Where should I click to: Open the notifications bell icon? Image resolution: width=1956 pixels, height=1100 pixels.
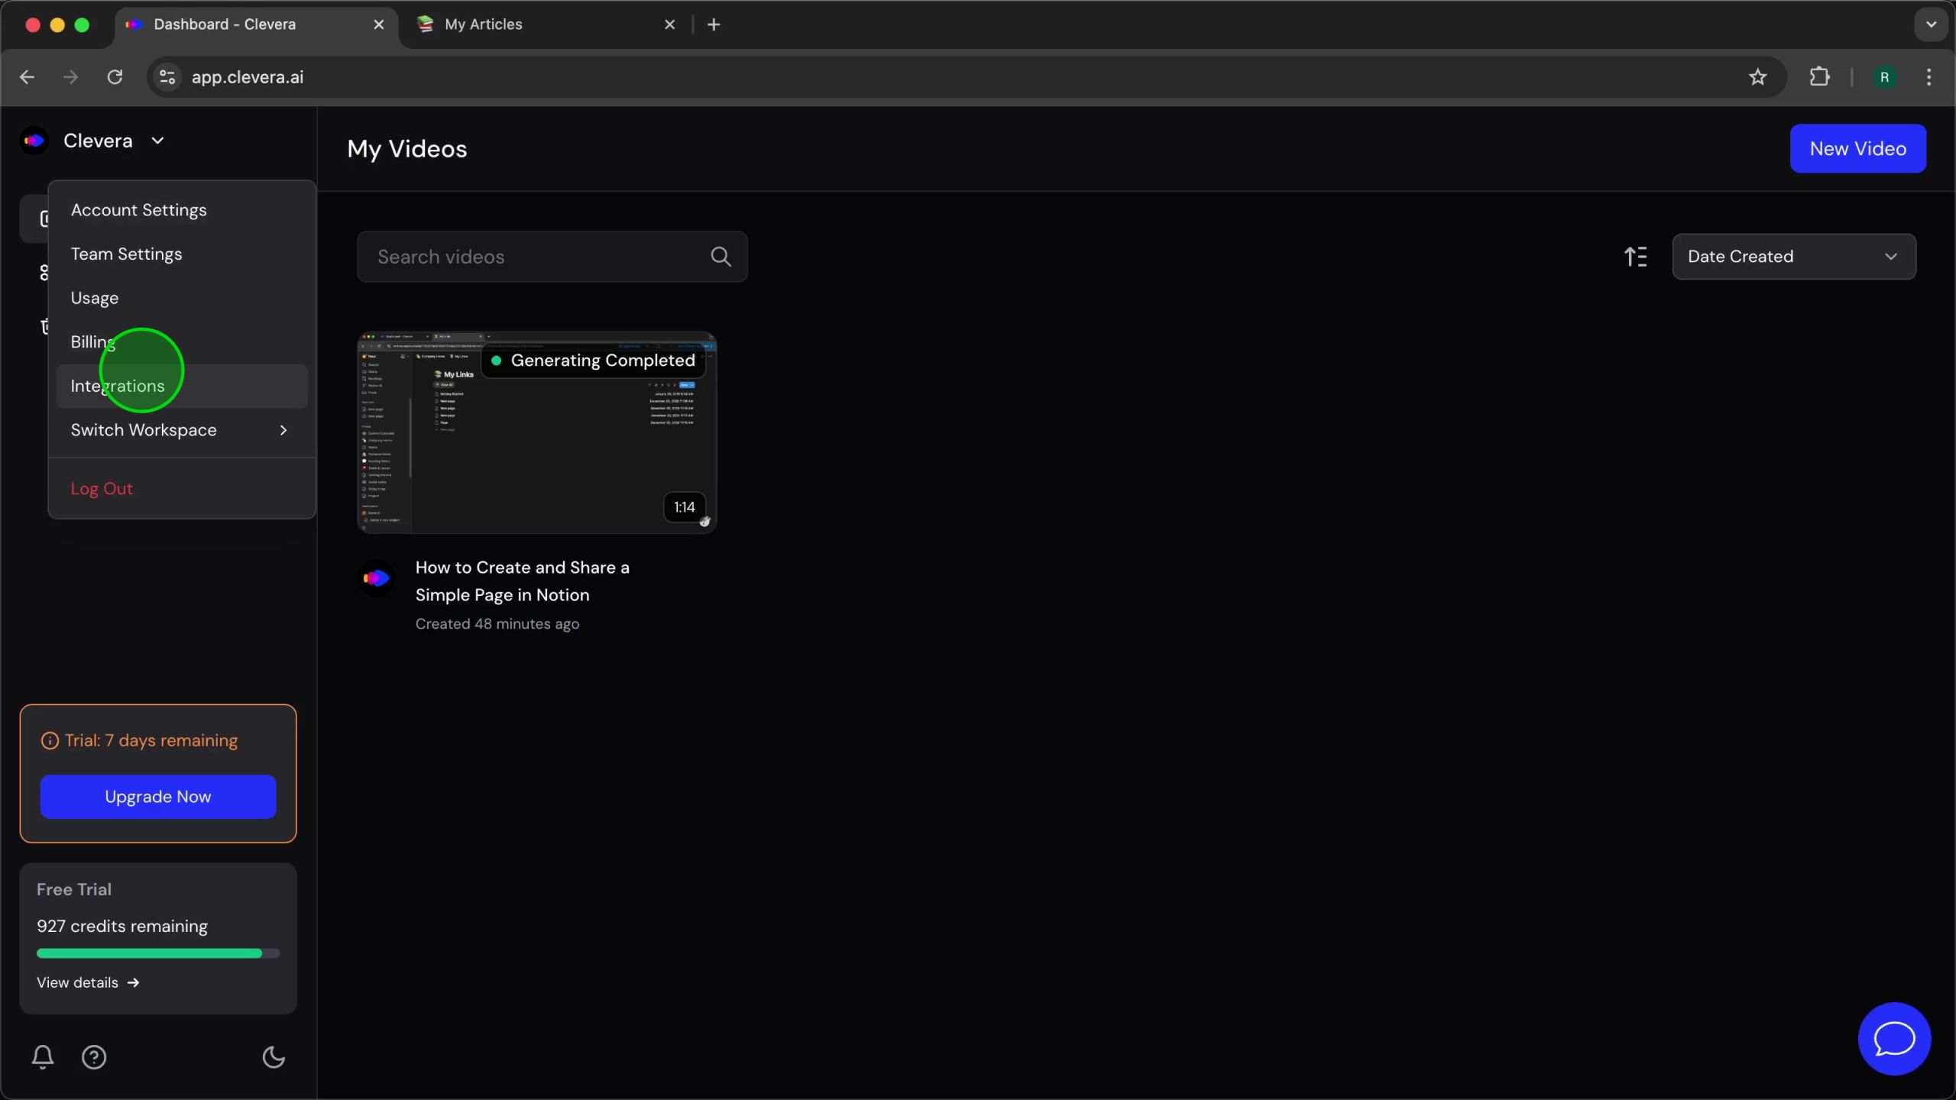[x=43, y=1056]
